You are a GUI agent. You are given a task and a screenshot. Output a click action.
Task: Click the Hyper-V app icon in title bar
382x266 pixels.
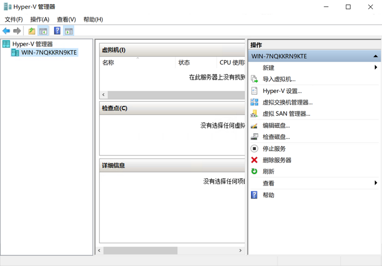click(8, 7)
